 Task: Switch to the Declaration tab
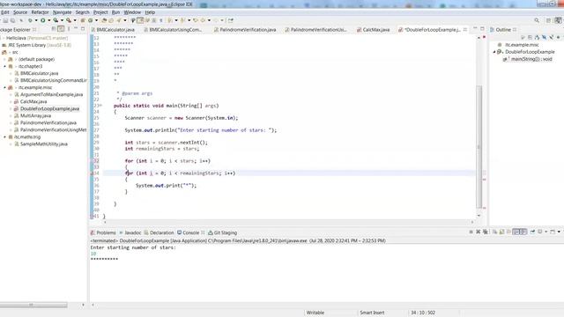pos(159,232)
